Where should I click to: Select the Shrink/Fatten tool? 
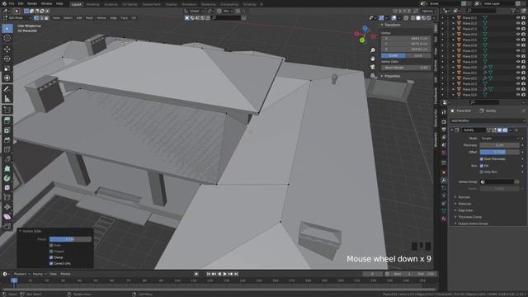coord(7,207)
